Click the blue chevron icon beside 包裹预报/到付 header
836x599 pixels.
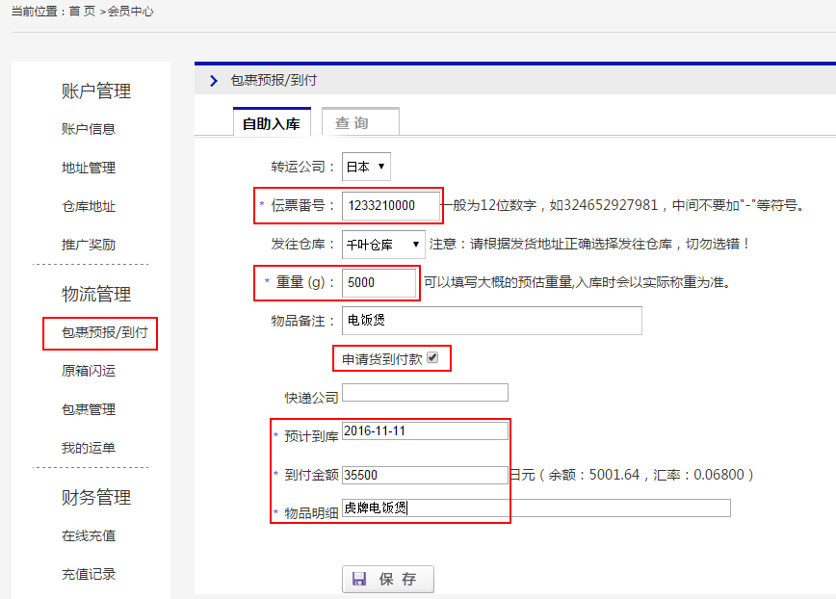tap(214, 81)
